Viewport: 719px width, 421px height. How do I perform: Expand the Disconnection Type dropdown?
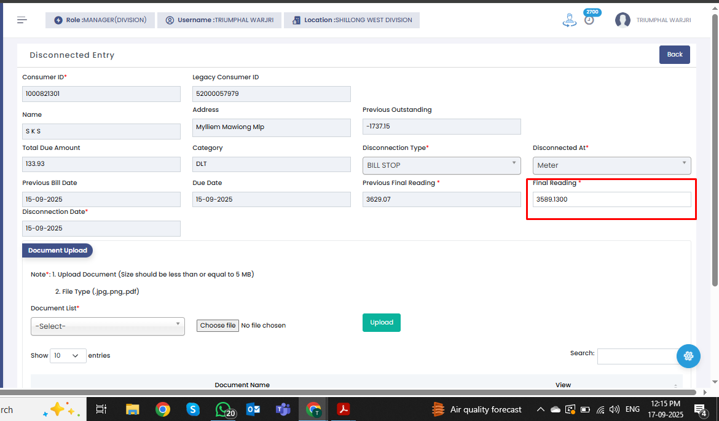tap(442, 165)
